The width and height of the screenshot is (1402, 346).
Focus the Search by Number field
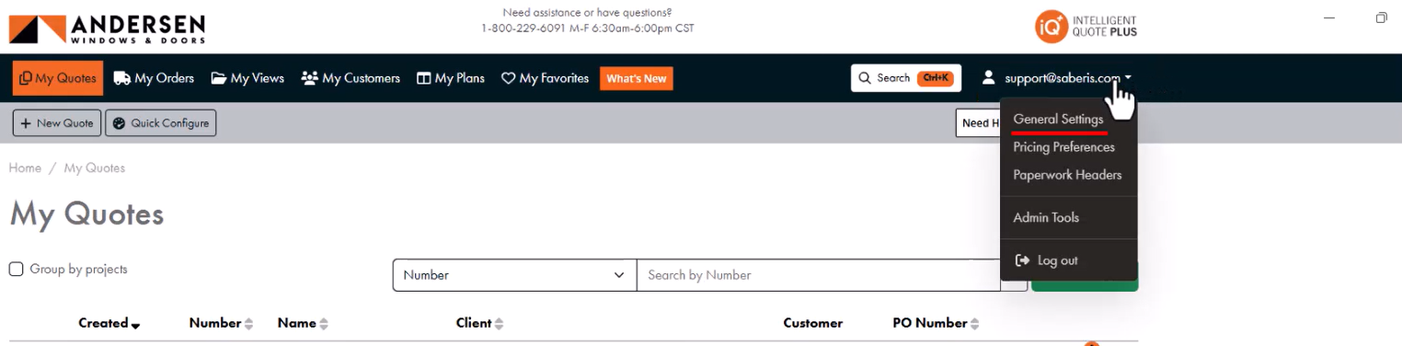coord(819,275)
